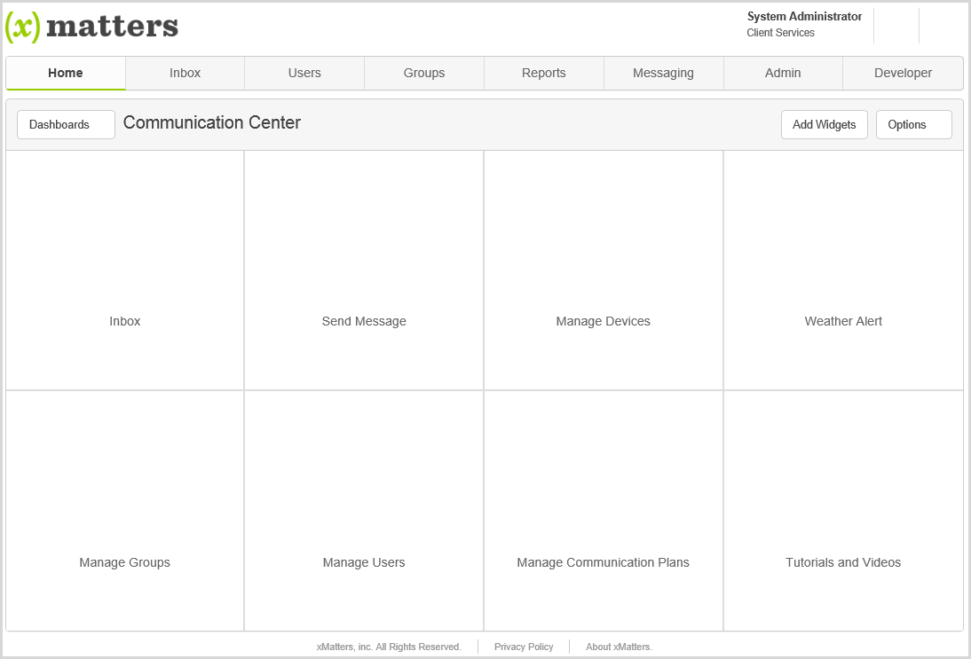The image size is (971, 659).
Task: Click the Manage Users widget
Action: coord(364,511)
